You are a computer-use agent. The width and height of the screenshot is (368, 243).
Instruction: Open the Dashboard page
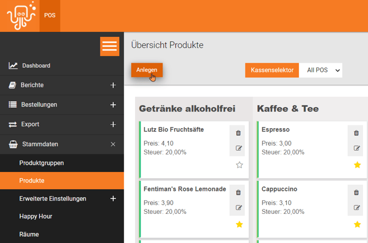click(36, 66)
